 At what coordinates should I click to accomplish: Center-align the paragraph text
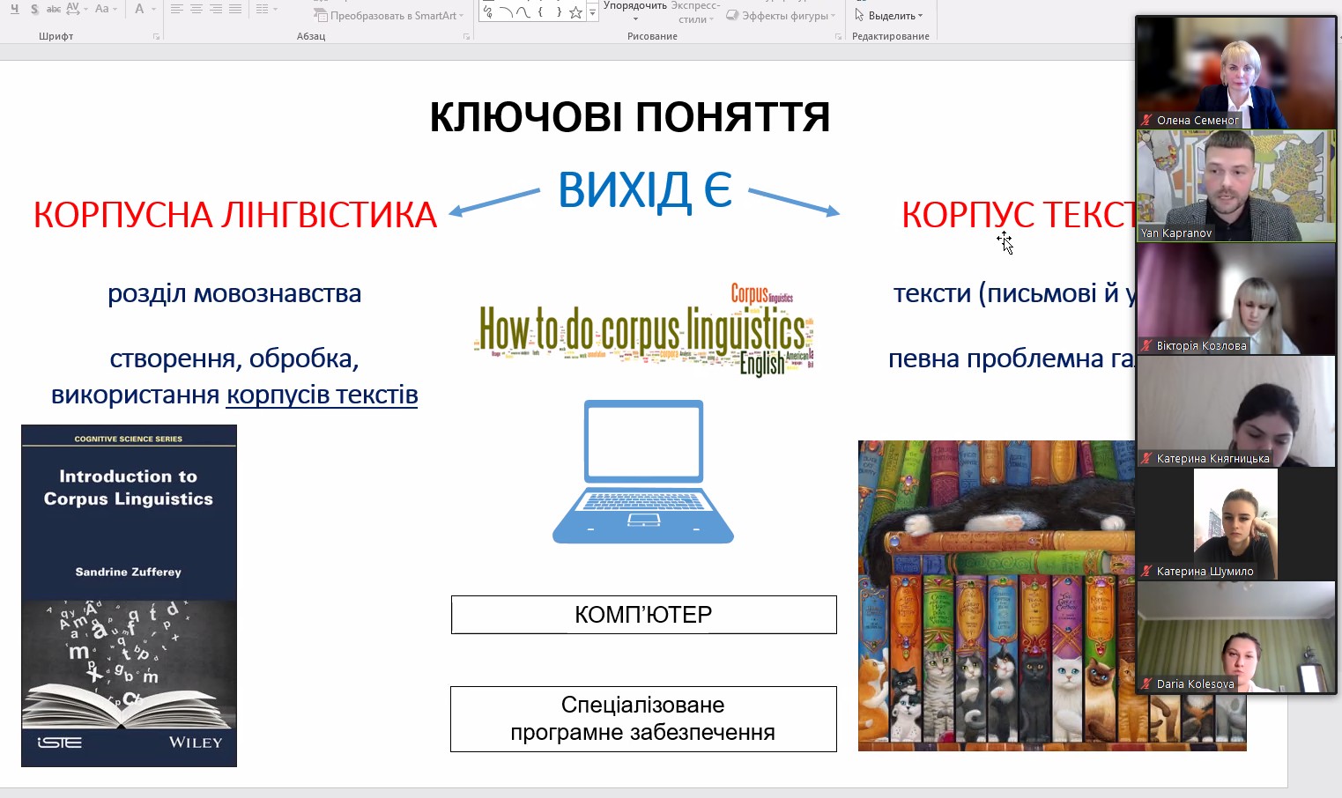pos(196,9)
